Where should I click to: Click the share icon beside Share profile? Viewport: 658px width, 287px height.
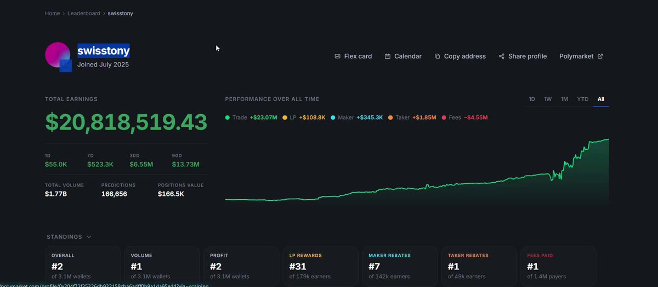[x=501, y=56]
